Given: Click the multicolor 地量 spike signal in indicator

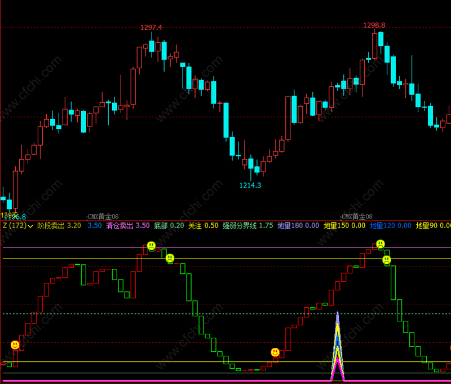Looking at the screenshot, I should 337,346.
